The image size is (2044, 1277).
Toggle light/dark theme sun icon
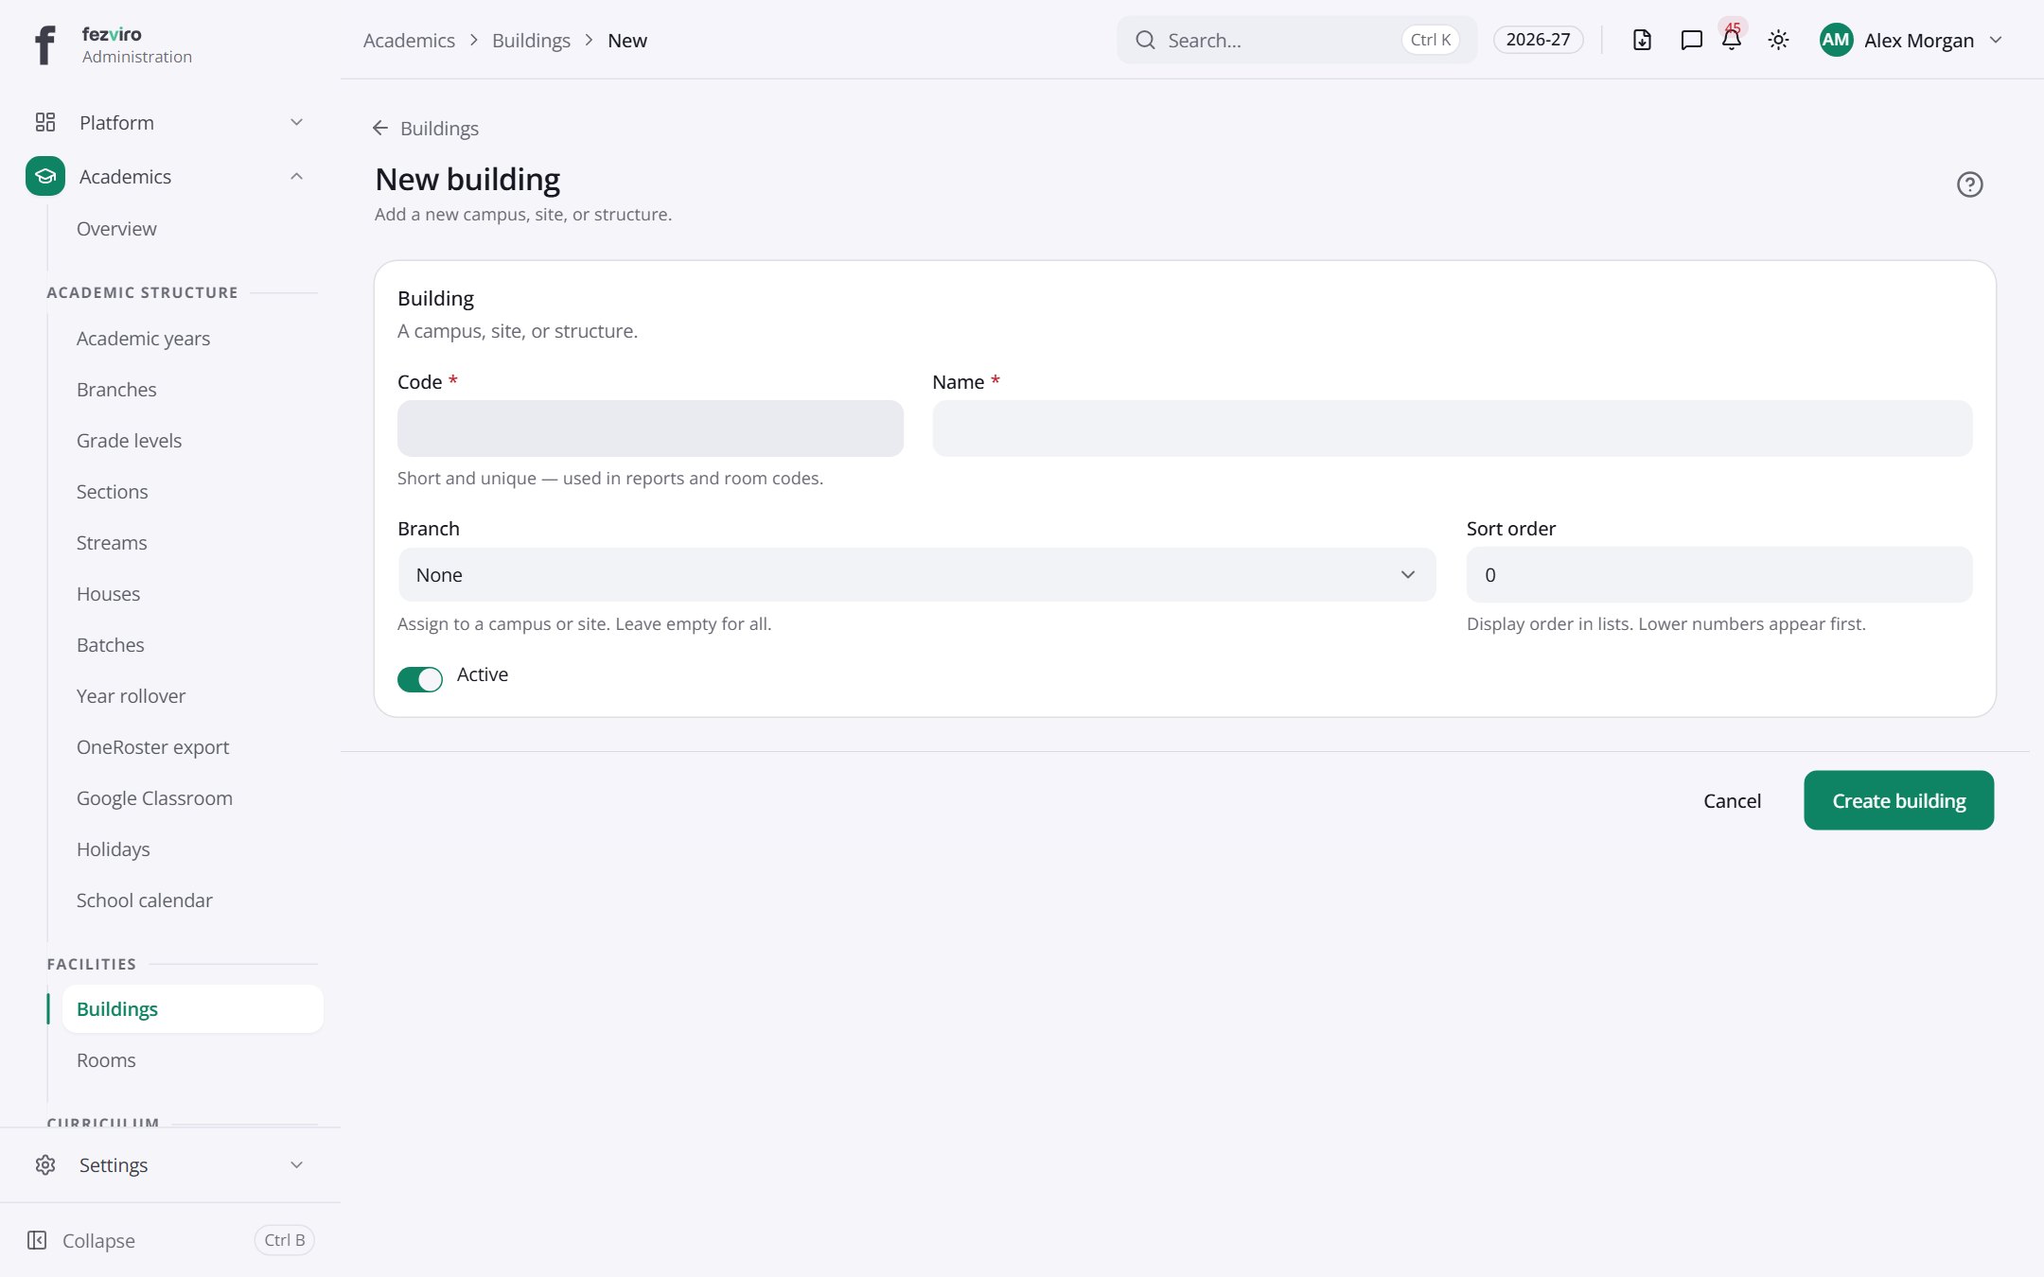1778,40
